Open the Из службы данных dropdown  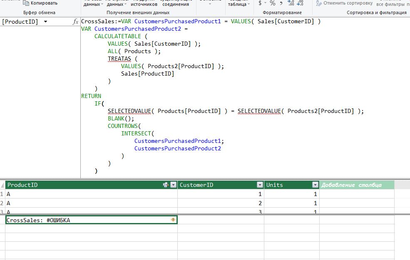tap(117, 4)
